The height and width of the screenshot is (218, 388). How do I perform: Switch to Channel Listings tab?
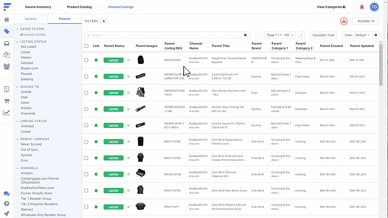point(121,7)
